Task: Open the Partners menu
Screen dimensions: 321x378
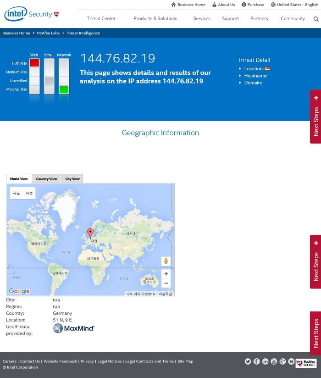Action: pos(259,18)
